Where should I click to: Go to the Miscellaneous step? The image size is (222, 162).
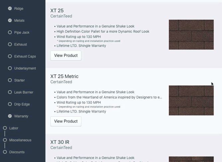[20, 140]
